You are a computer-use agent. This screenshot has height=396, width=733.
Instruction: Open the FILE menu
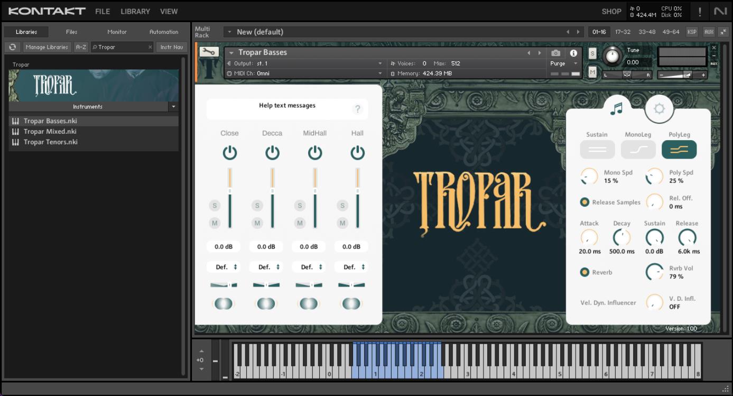pos(103,11)
